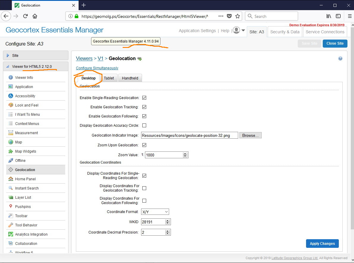Screen dimensions: 354x263
Task: Click the Measurement ruler icon
Action: pos(11,133)
